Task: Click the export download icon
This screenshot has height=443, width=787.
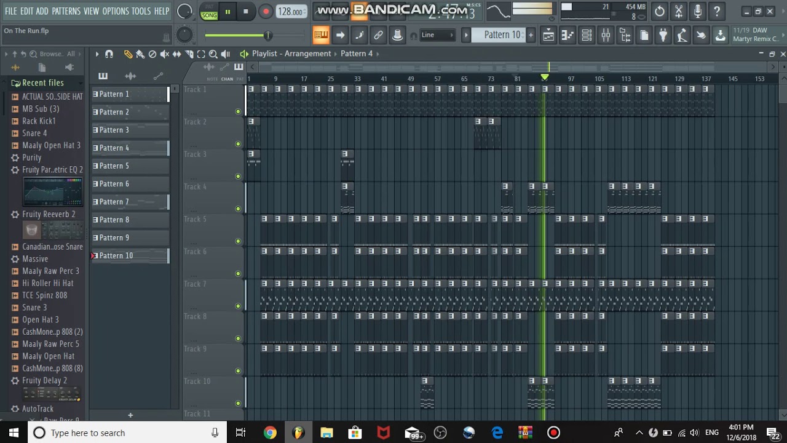Action: 720,35
